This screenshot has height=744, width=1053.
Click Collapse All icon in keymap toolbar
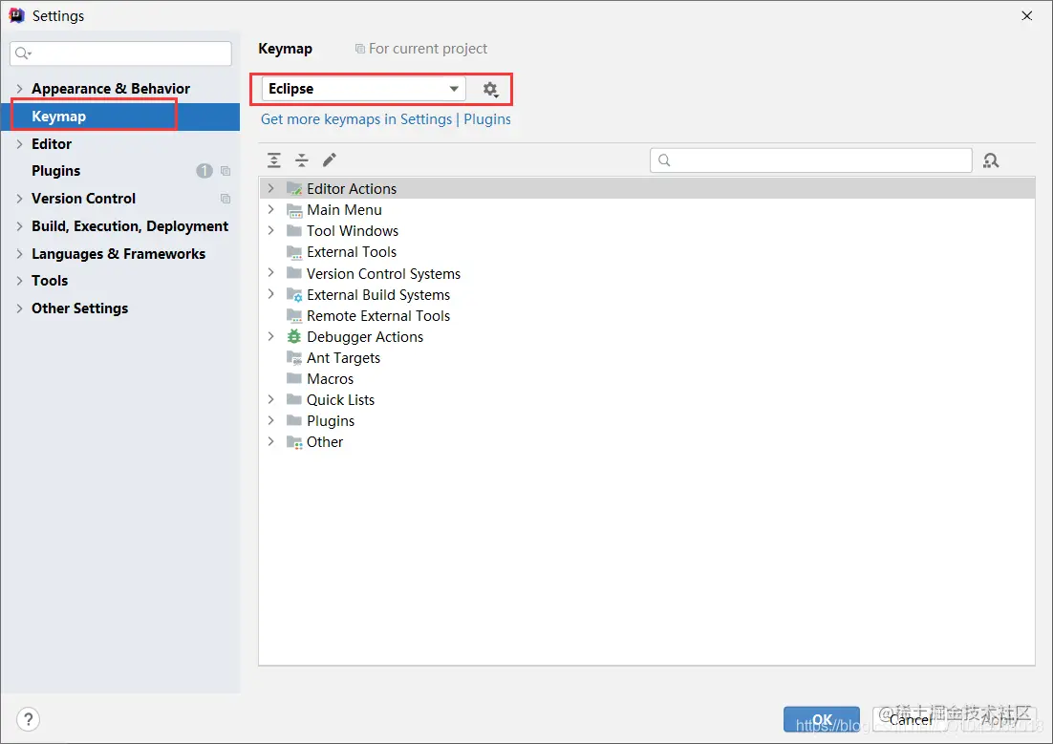click(x=302, y=159)
